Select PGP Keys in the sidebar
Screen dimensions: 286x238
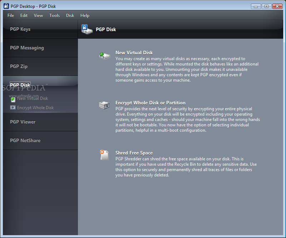40,29
